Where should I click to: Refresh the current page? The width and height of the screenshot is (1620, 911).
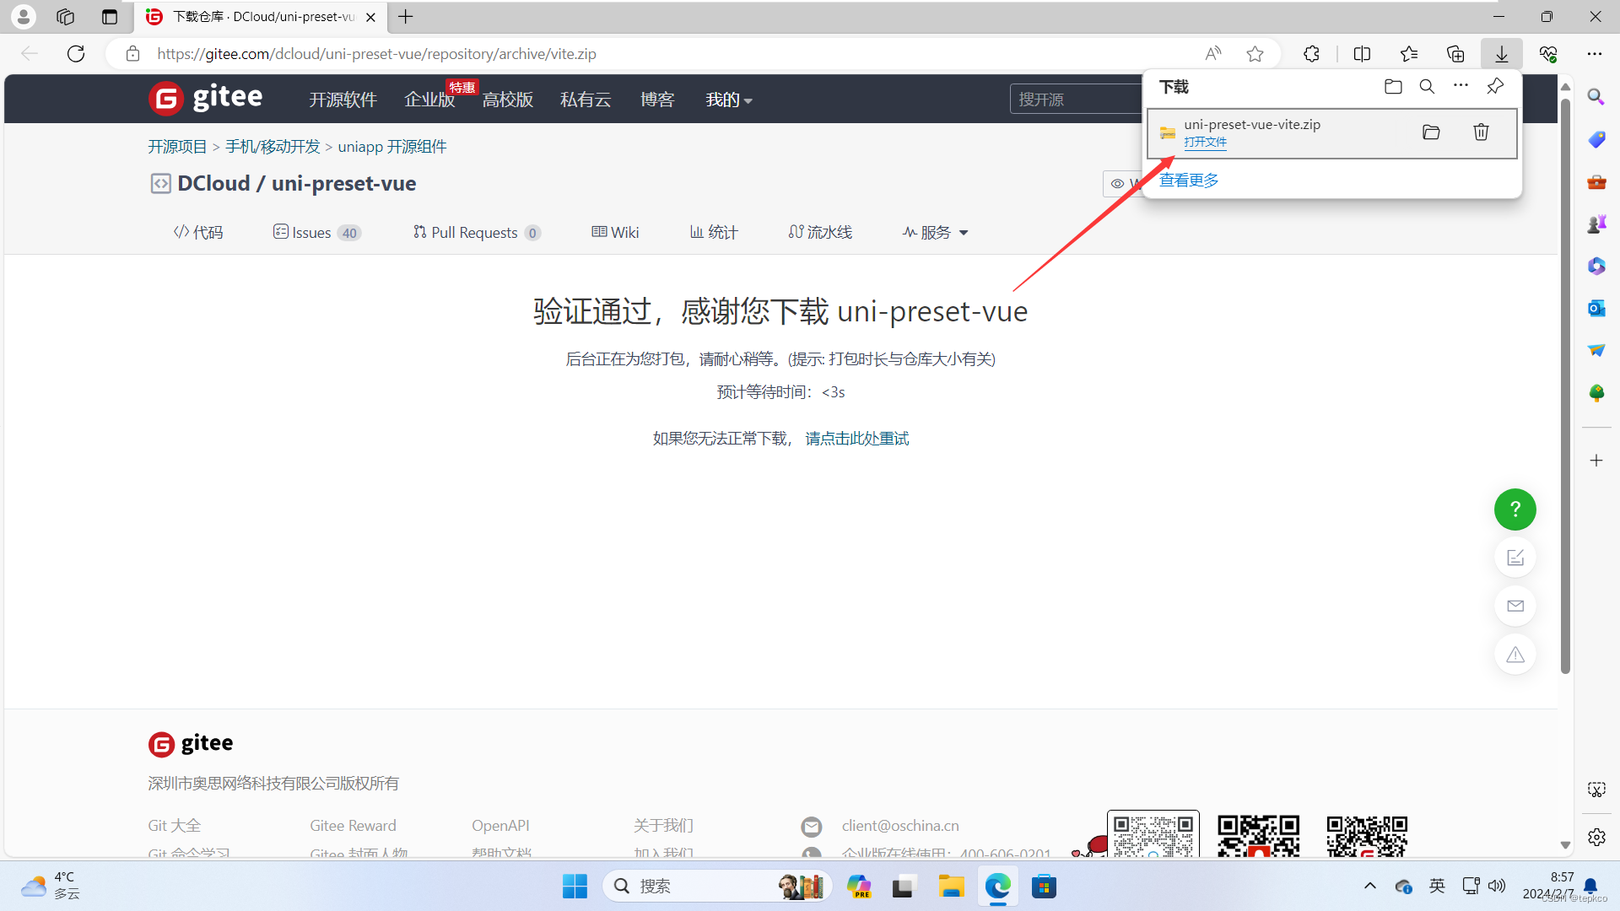click(76, 54)
